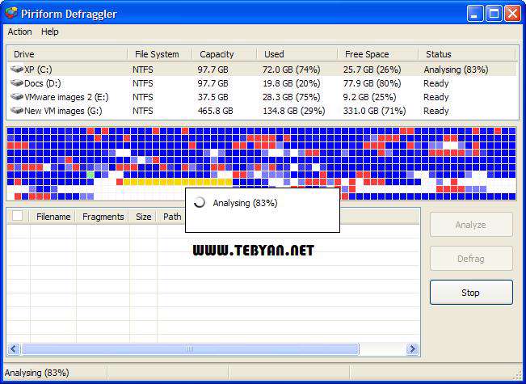The image size is (526, 384).
Task: Click the 72.0 GB (74%) used value
Action: point(291,70)
